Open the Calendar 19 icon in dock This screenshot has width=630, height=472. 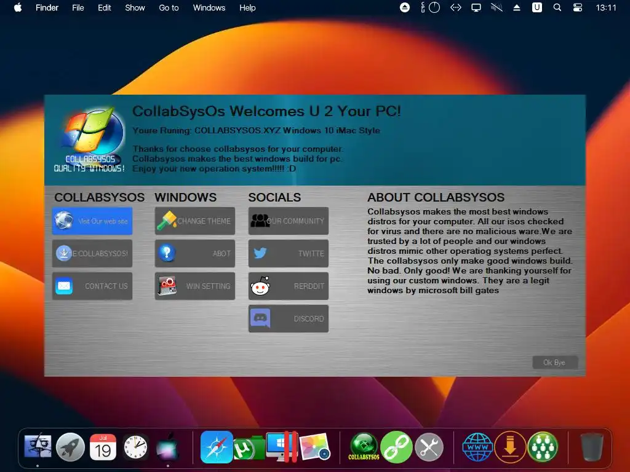(x=103, y=447)
